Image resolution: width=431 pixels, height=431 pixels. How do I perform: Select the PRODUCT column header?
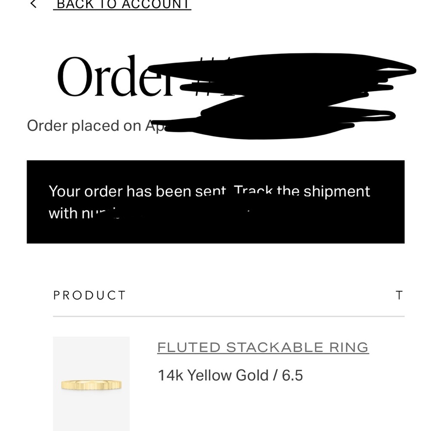[89, 295]
